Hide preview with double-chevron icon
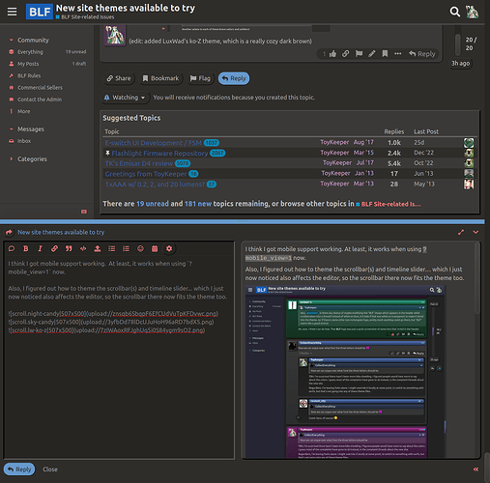 [x=476, y=469]
